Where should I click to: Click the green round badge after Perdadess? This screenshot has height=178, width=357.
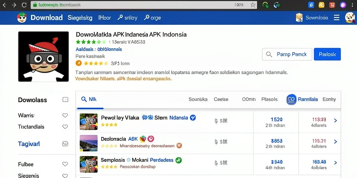(x=179, y=160)
